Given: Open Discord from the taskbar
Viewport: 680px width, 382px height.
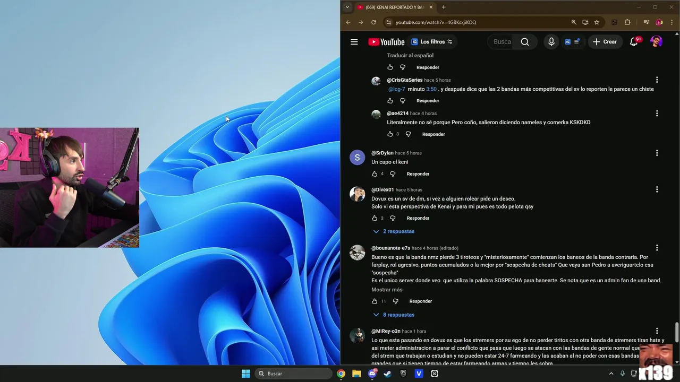Looking at the screenshot, I should tap(372, 374).
